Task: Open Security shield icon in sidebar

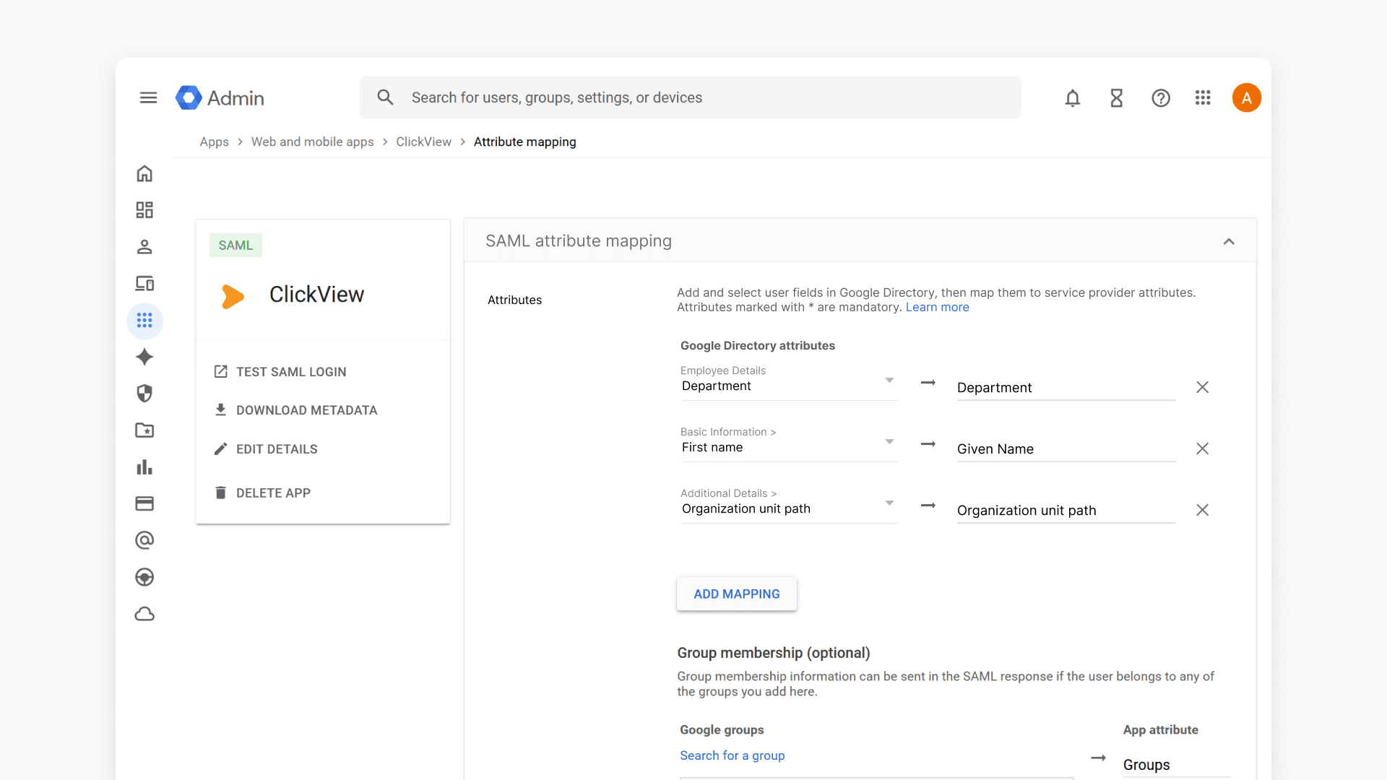Action: click(144, 394)
